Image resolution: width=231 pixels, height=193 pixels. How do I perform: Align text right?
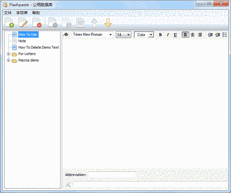pos(200,35)
